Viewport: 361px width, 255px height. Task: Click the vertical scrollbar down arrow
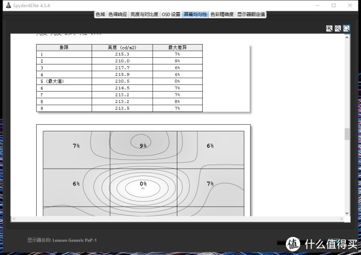[347, 212]
